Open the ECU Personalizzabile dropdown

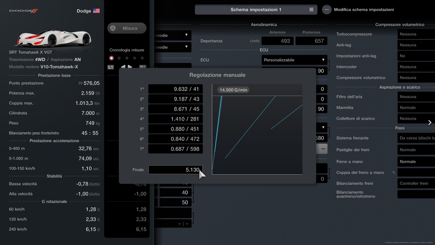[x=294, y=60]
